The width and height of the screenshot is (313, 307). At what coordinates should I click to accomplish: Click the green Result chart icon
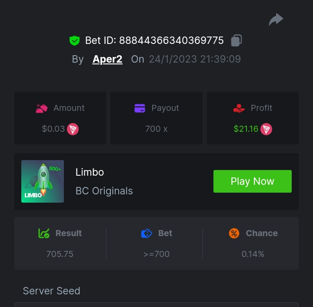coord(44,234)
